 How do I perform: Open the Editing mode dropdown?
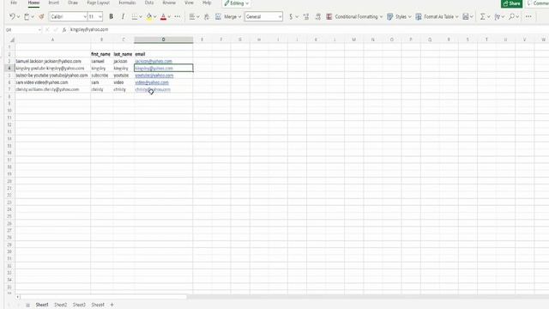pos(237,3)
